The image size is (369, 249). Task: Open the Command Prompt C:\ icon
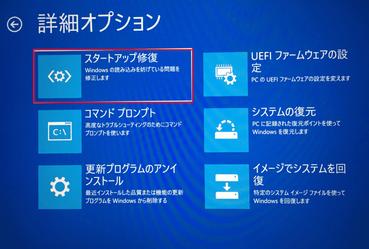pyautogui.click(x=60, y=131)
